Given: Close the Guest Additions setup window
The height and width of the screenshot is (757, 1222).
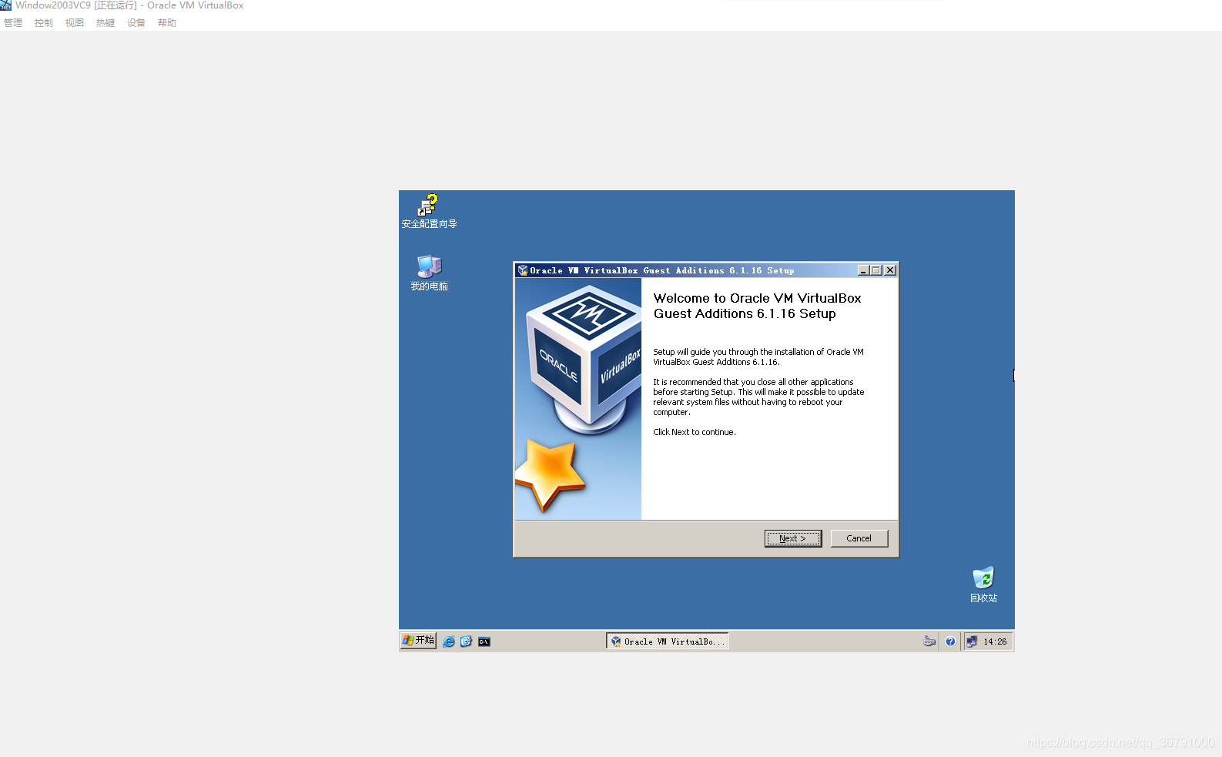Looking at the screenshot, I should pyautogui.click(x=890, y=270).
